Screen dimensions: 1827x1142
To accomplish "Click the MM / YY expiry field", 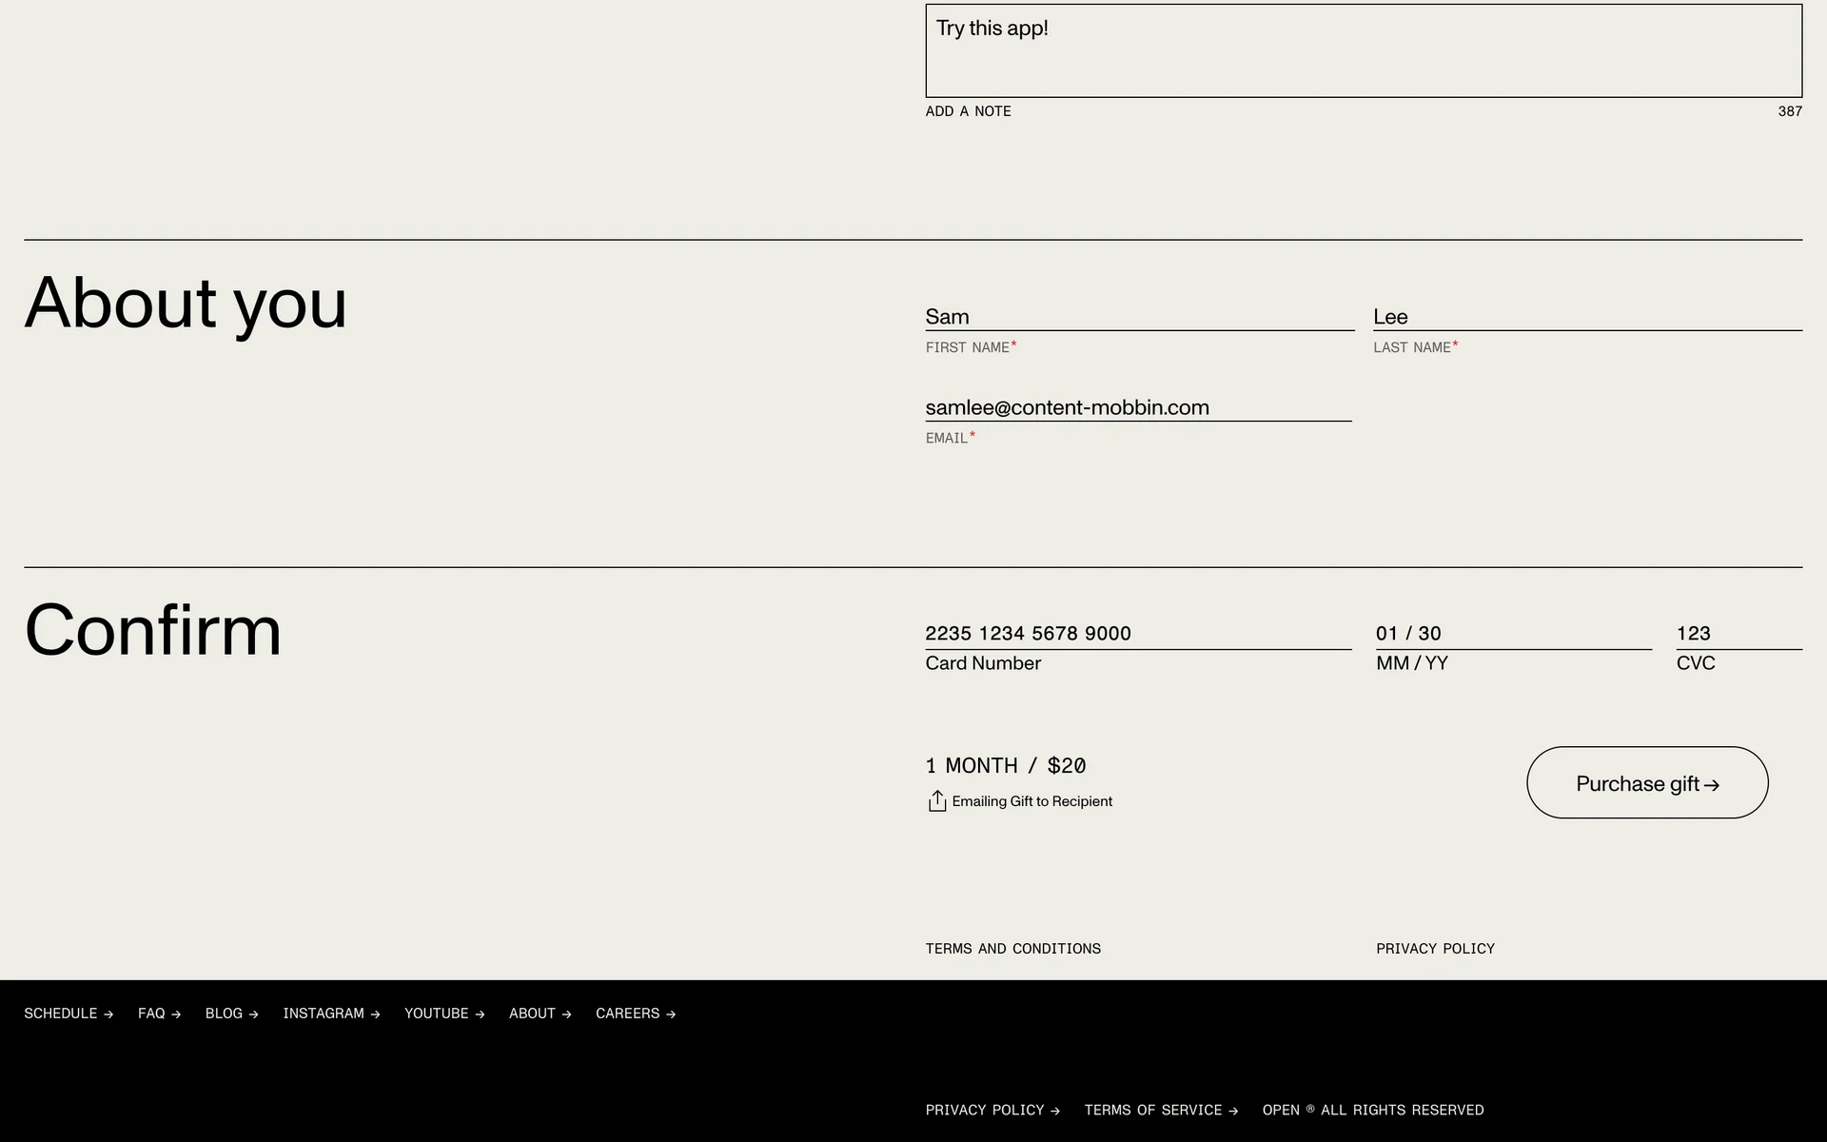I will [1512, 634].
